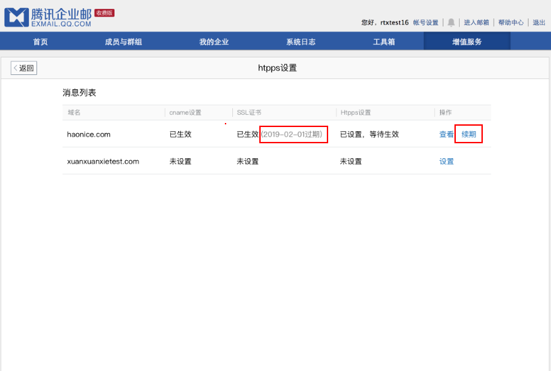Click the 增值服务 tab

click(467, 42)
